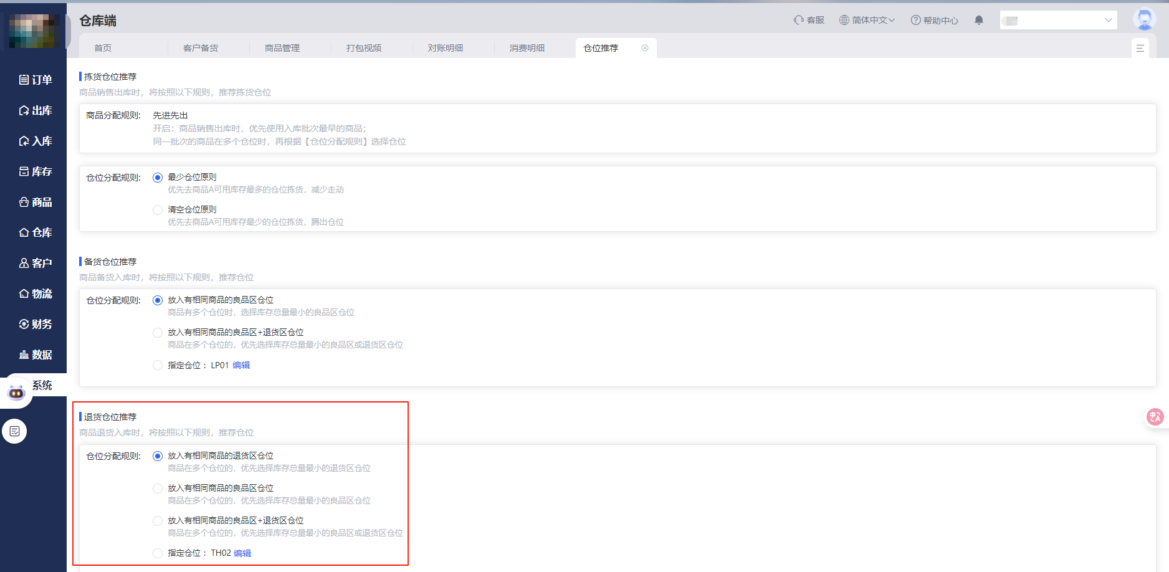Open customer service via headset icon

click(798, 20)
